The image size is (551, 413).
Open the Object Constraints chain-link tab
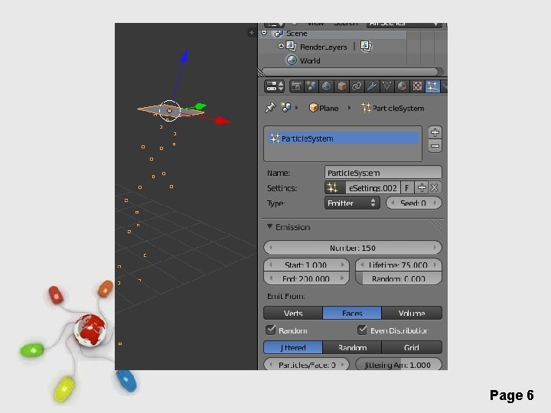click(x=357, y=86)
